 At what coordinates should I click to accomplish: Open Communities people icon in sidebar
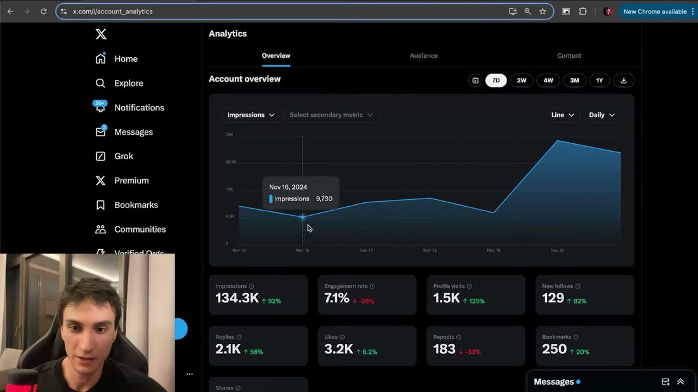coord(101,229)
